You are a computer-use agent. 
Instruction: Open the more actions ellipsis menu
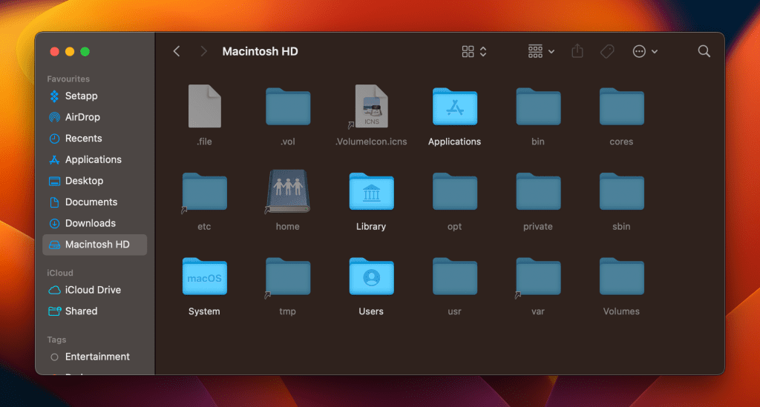(x=644, y=51)
